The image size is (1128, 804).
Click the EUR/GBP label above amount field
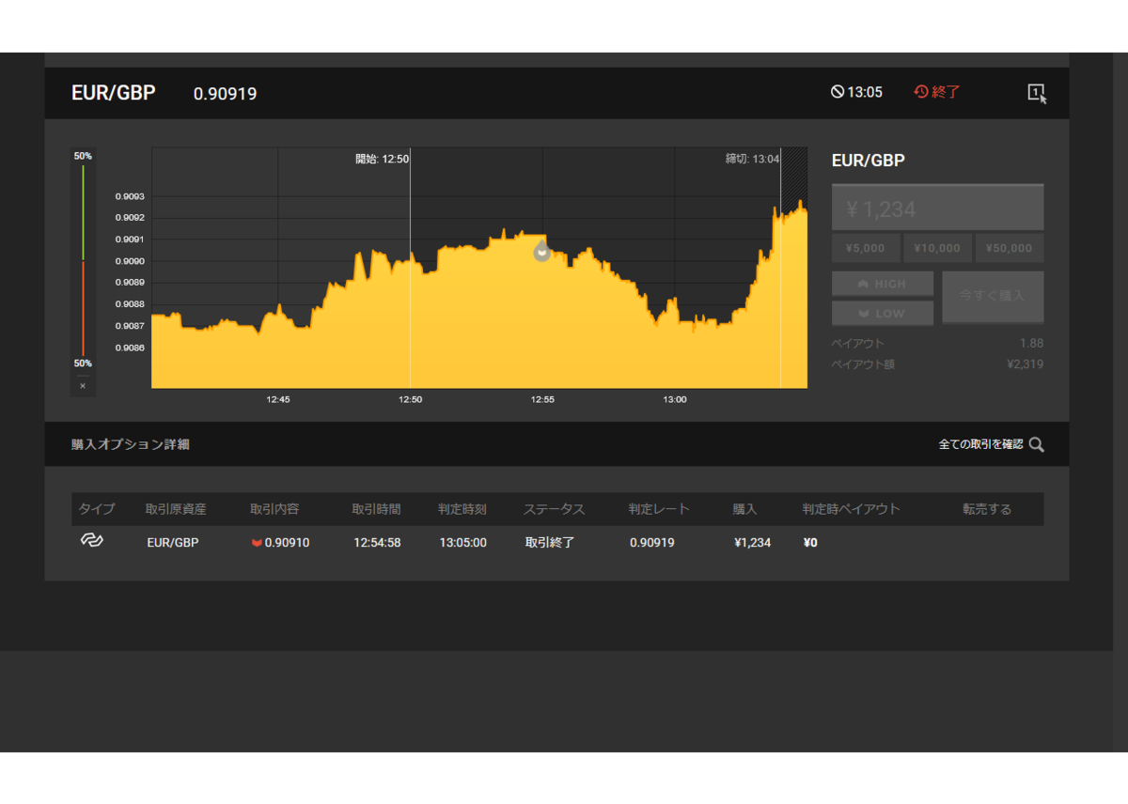[x=869, y=161]
